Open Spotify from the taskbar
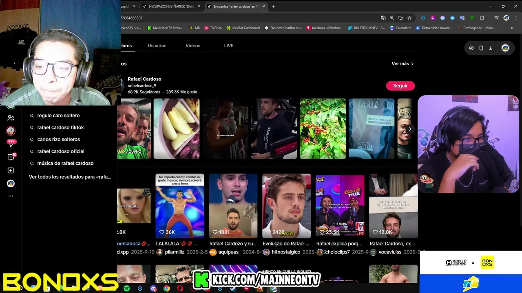 coord(127,289)
